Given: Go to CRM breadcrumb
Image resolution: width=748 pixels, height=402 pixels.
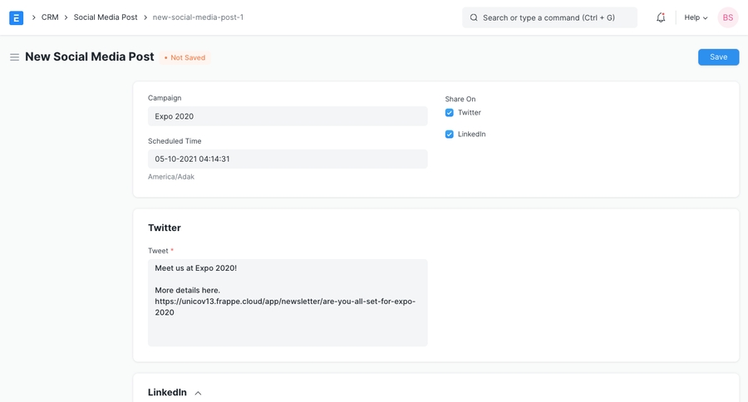Looking at the screenshot, I should coord(50,17).
